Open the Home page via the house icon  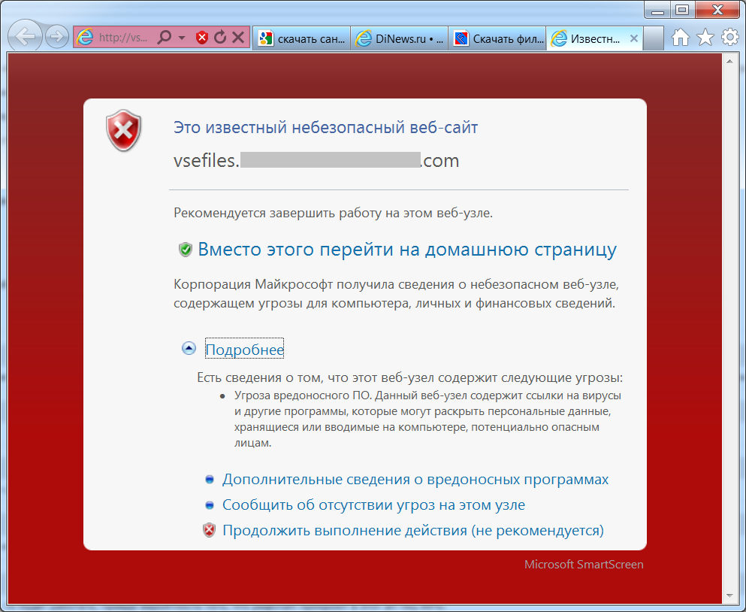coord(681,37)
